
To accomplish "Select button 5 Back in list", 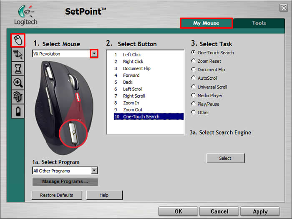I will pos(149,82).
